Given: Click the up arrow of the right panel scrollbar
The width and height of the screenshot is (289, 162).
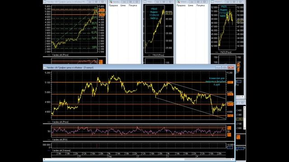Looking at the screenshot, I should (244, 108).
